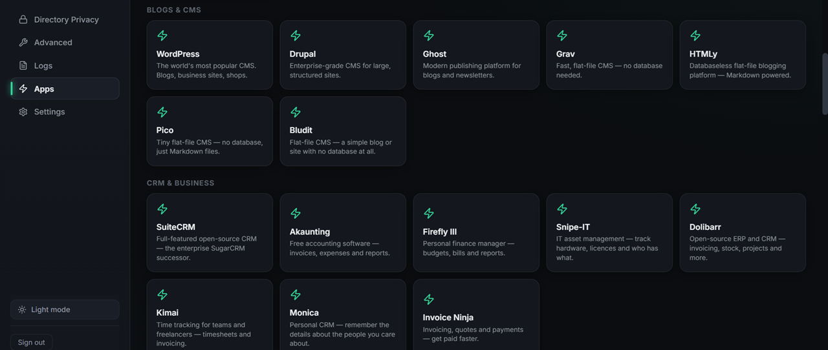The width and height of the screenshot is (828, 350).
Task: Choose the Bludit app title
Action: 301,130
